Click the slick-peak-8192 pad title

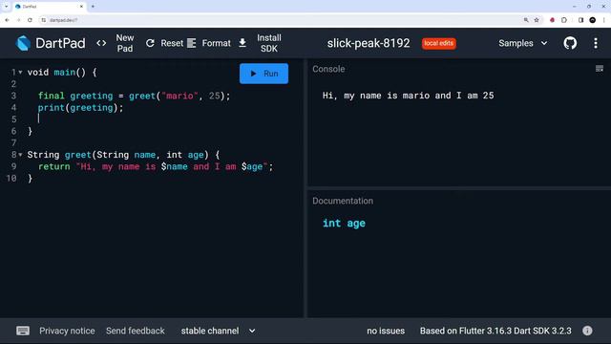[369, 43]
